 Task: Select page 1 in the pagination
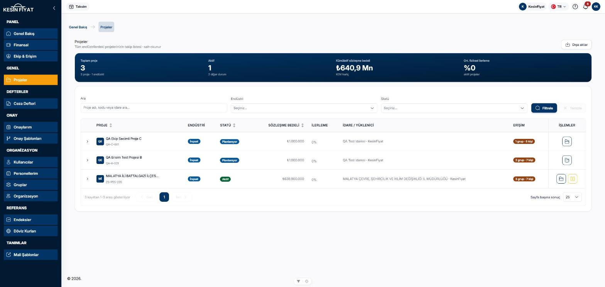(x=164, y=197)
